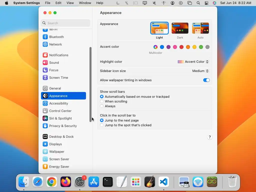Select the Light appearance thumbnail
The height and width of the screenshot is (192, 256).
pyautogui.click(x=159, y=28)
